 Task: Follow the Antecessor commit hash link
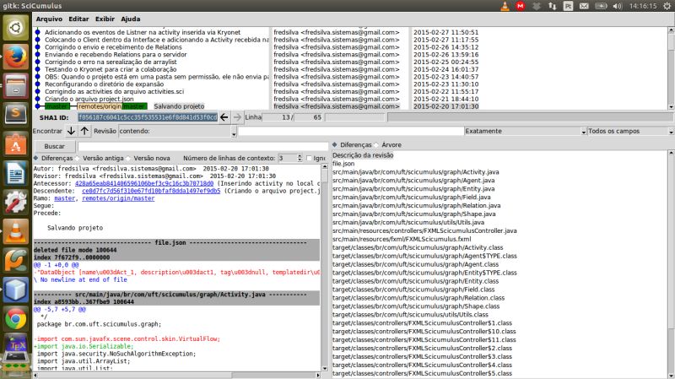tap(144, 183)
